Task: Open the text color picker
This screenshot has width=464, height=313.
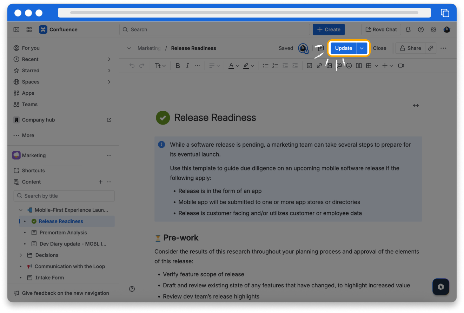Action: (x=233, y=66)
